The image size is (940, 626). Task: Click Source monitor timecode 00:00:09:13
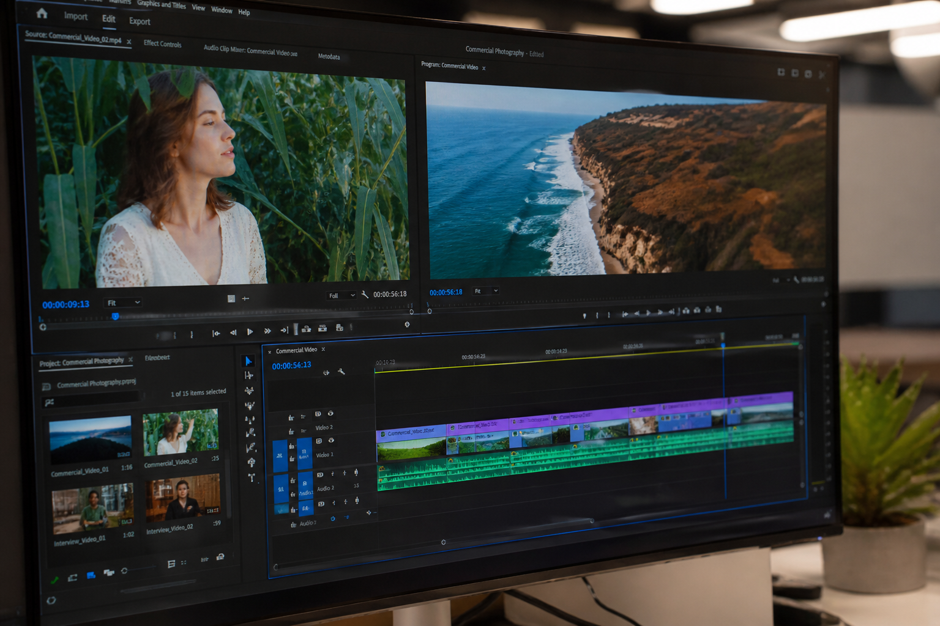coord(65,304)
